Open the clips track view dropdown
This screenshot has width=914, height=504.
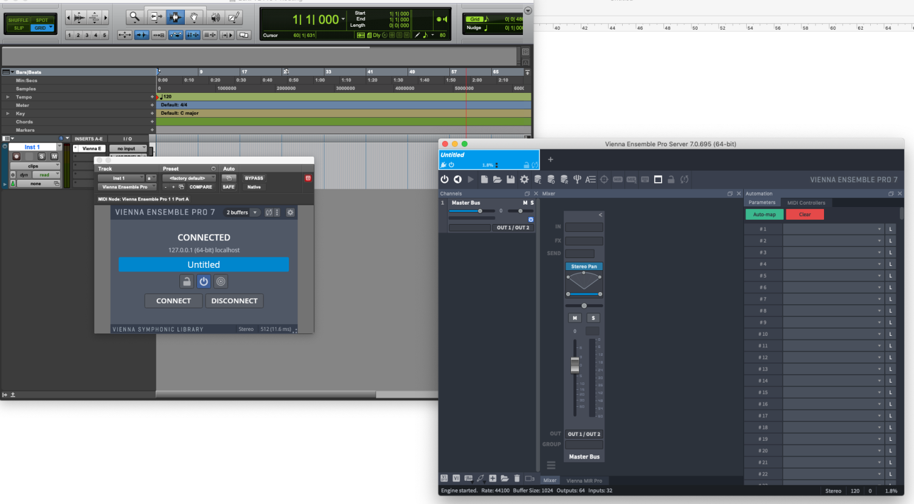tap(35, 166)
